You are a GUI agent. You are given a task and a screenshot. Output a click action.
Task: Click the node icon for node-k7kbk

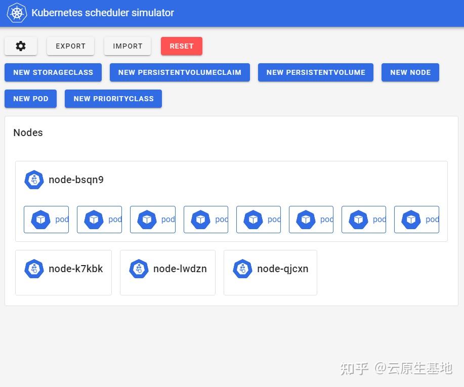(34, 269)
